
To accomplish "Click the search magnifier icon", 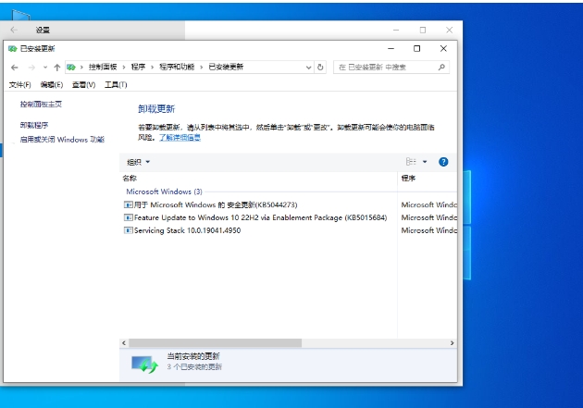I will click(x=441, y=68).
